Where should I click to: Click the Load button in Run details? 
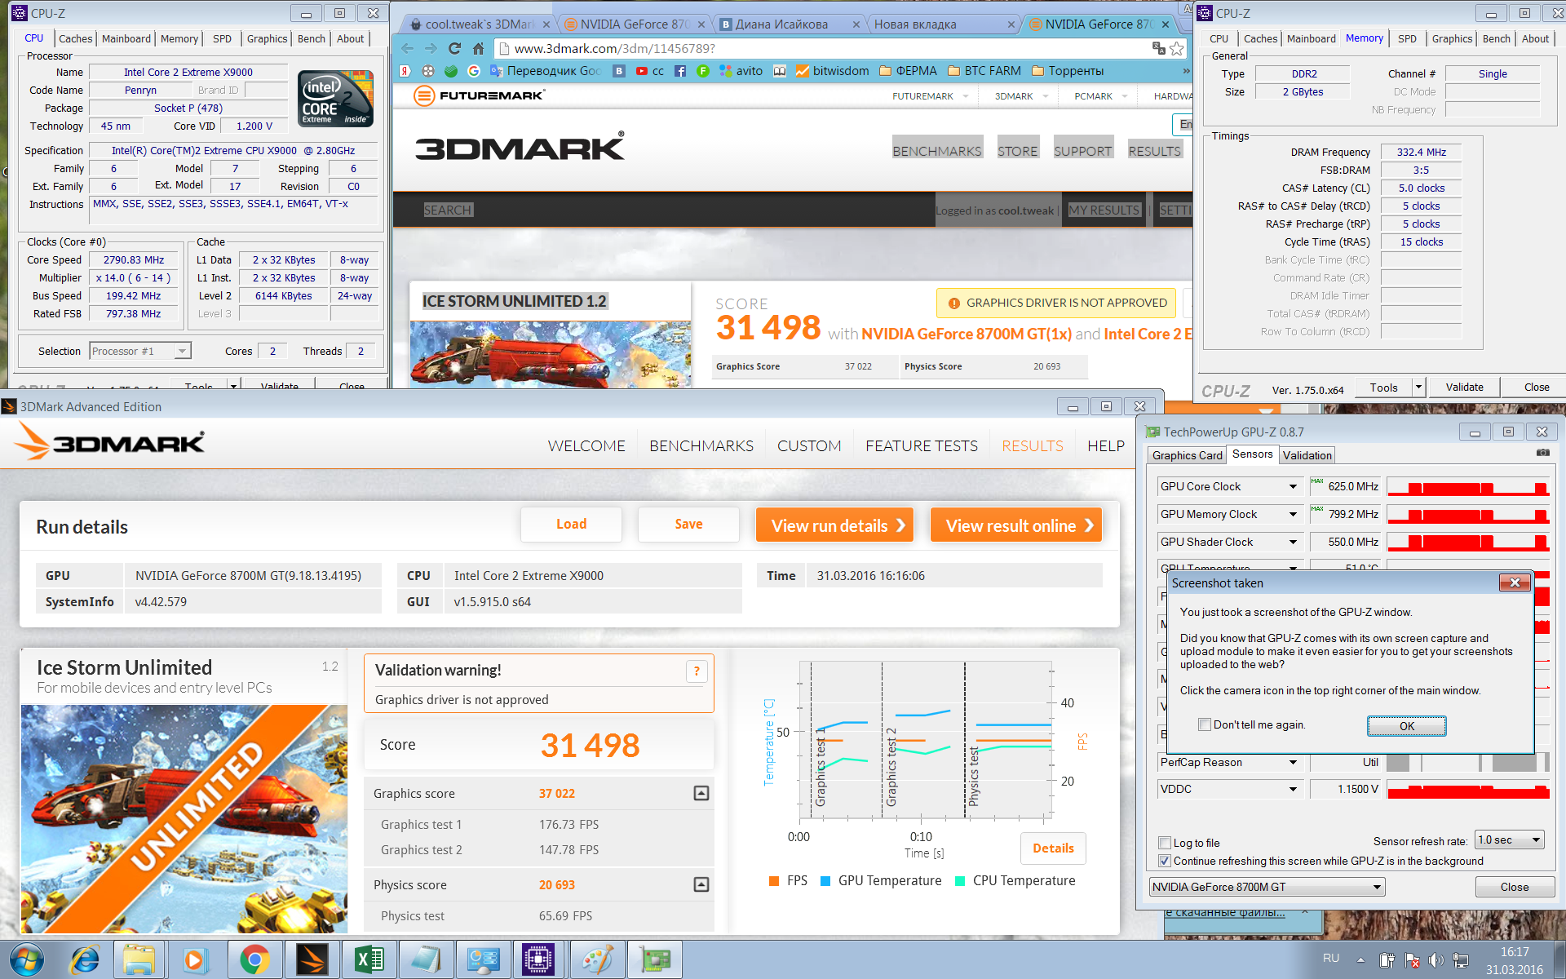point(571,525)
